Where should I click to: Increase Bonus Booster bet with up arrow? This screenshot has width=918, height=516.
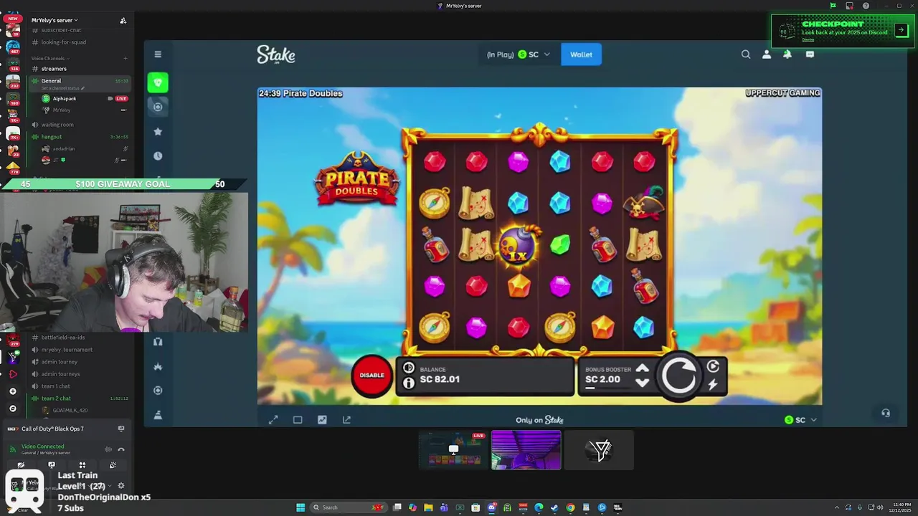pos(643,368)
